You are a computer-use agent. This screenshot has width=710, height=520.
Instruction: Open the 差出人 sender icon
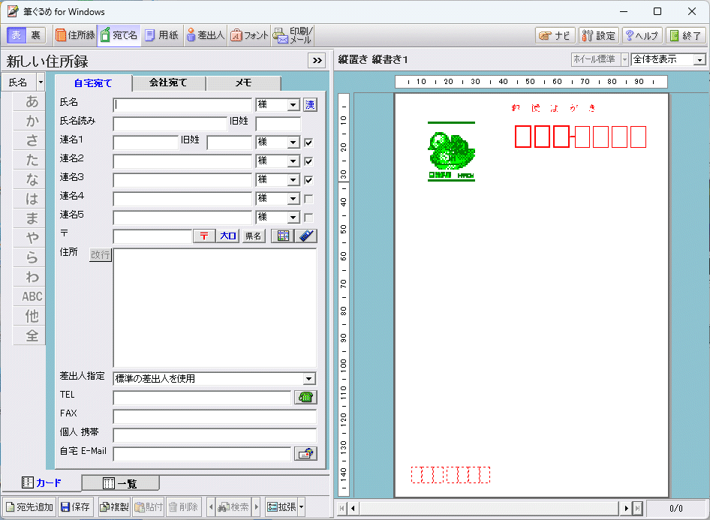pyautogui.click(x=205, y=35)
